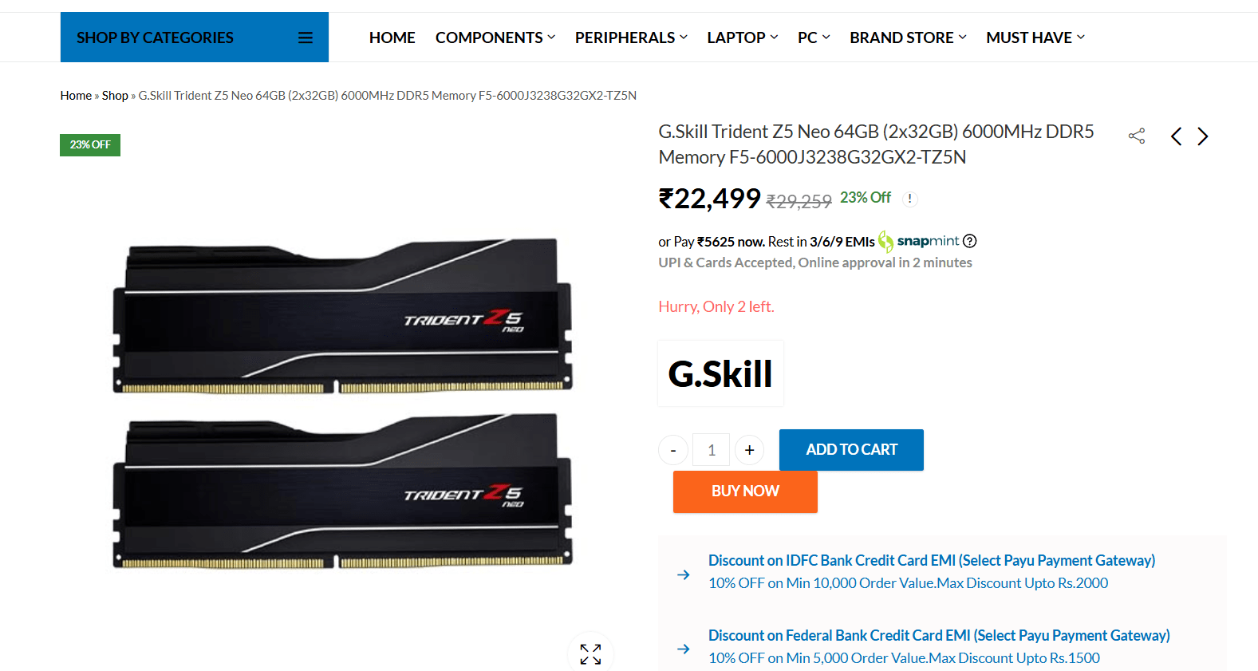Screen dimensions: 1258x671
Task: Open the Shop breadcrumb link
Action: pos(115,96)
